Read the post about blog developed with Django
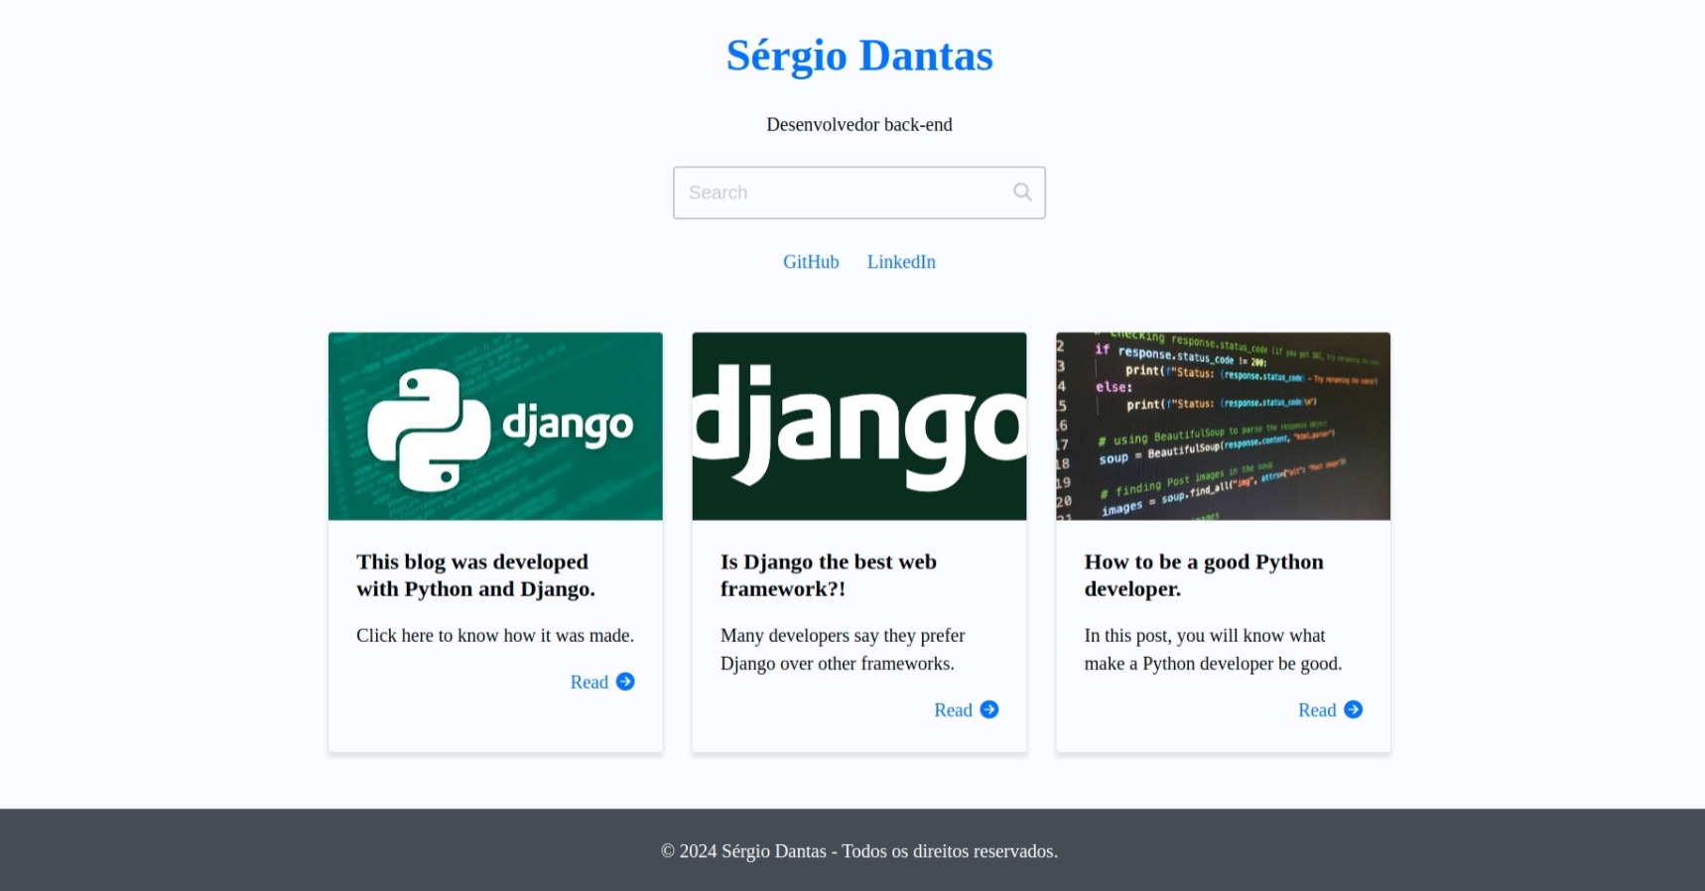This screenshot has height=891, width=1705. 601,682
